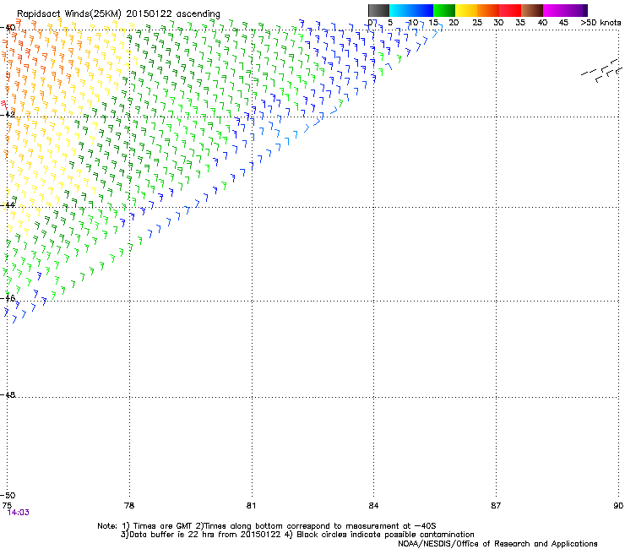Click the plot title 'Rapidsact Winds(25KM) 20150122 ascending'
Screen dimensions: 625x549
coord(118,14)
